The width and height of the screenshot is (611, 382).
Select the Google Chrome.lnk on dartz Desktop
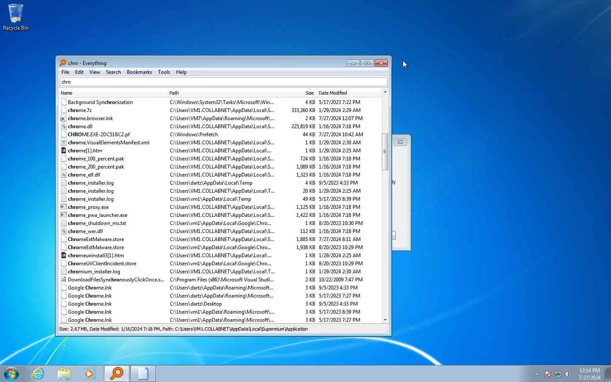tap(221, 304)
